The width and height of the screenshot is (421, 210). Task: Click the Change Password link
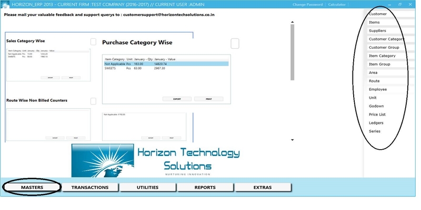(307, 5)
